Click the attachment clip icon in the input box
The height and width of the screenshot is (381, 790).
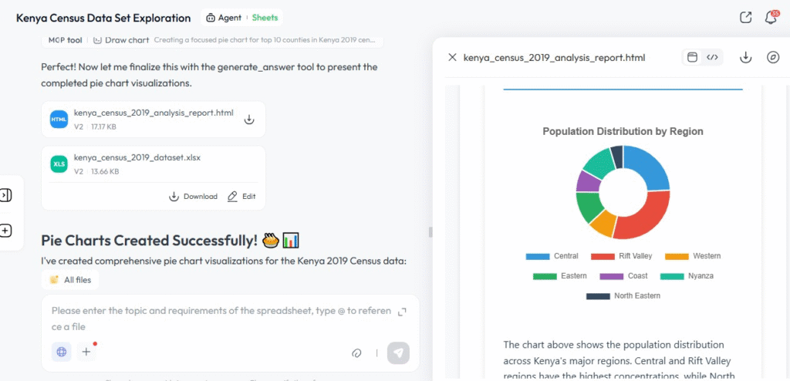point(356,352)
